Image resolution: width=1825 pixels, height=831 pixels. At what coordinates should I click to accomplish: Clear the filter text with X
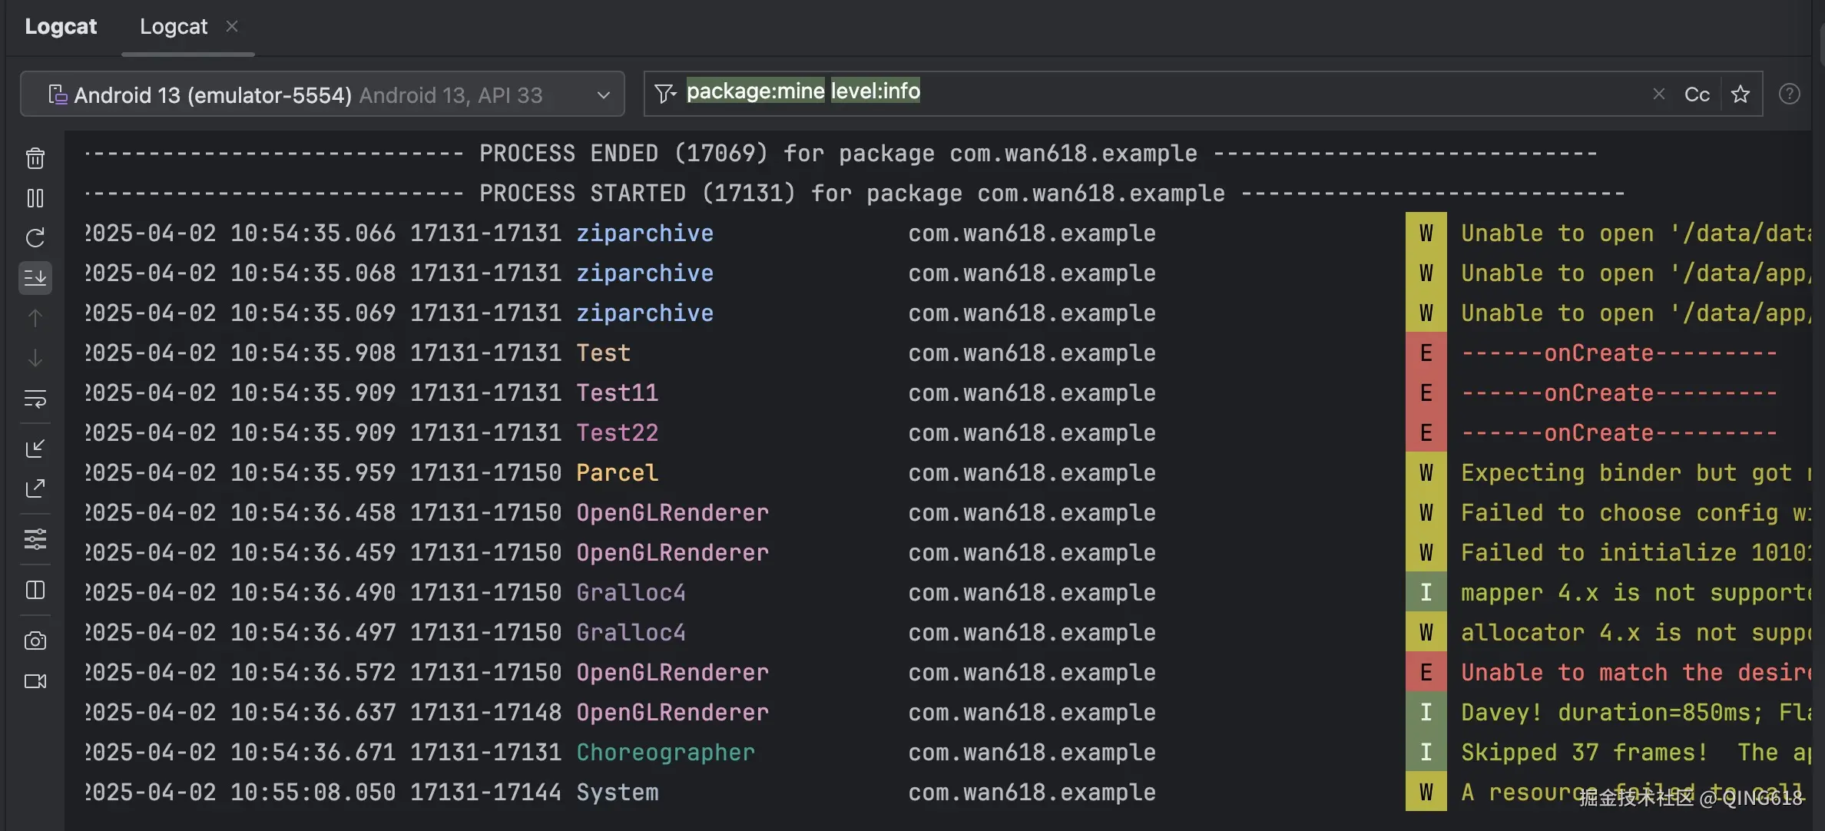tap(1658, 94)
